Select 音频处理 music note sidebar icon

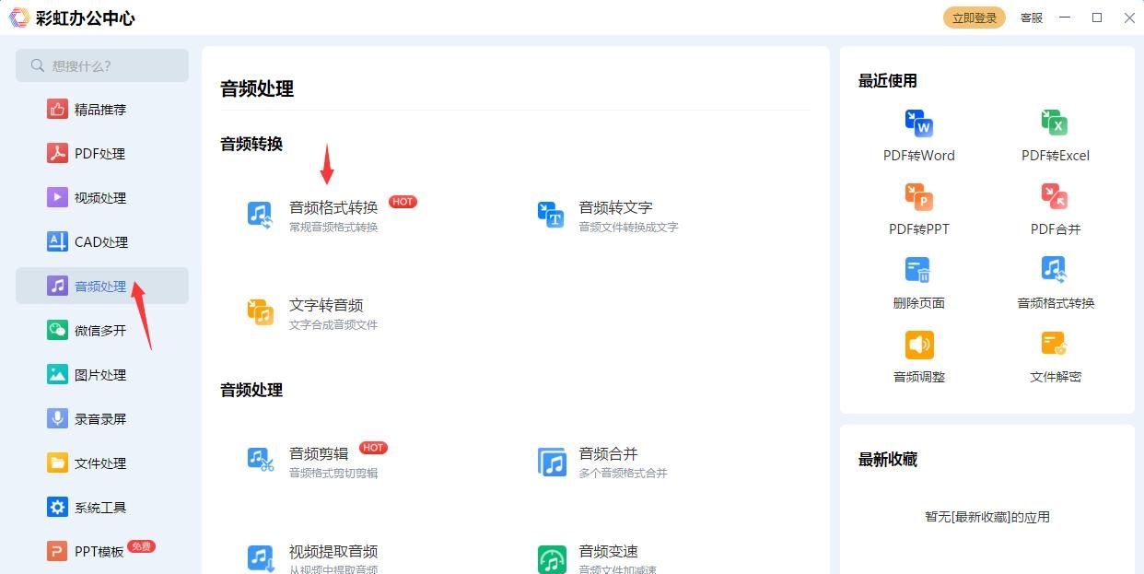[x=58, y=287]
